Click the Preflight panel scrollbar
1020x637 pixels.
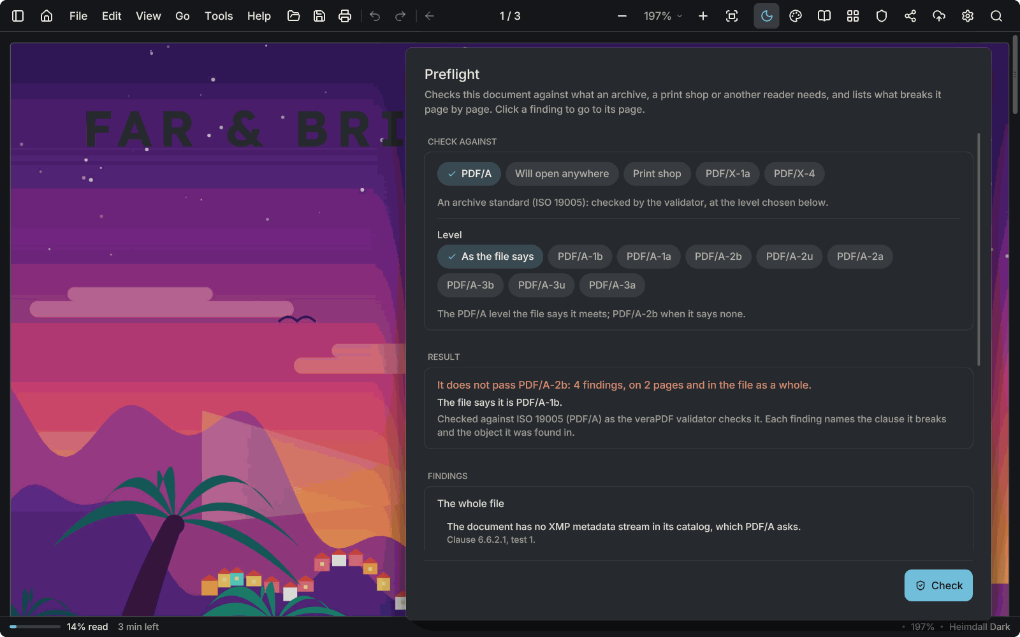(x=979, y=249)
